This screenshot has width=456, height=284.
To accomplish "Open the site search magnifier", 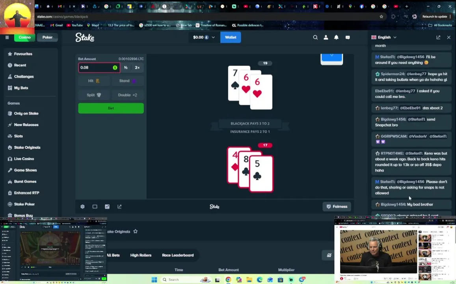I will [x=315, y=37].
